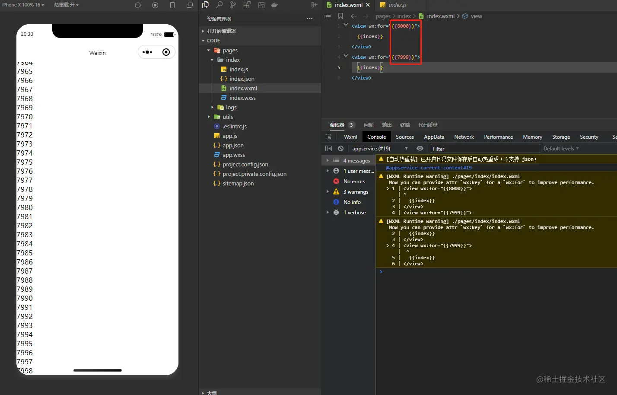Open the Network devtools tab

point(464,137)
